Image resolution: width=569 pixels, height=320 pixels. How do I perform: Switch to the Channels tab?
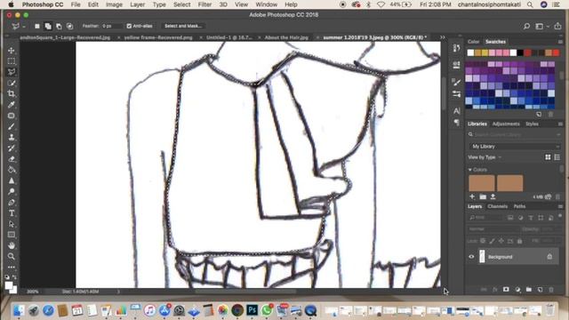pyautogui.click(x=497, y=206)
